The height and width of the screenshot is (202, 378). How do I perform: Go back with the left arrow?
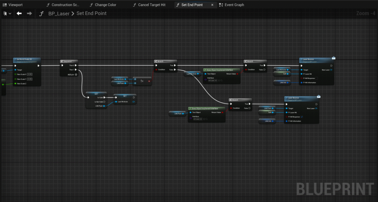[19, 14]
